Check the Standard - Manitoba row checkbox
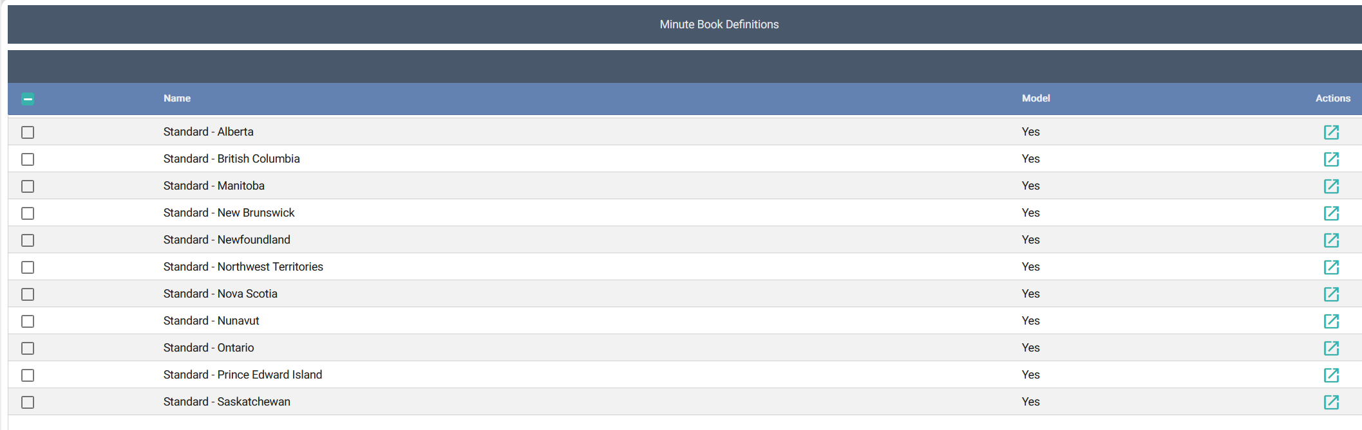Screen dimensions: 1362x430 (x=28, y=186)
